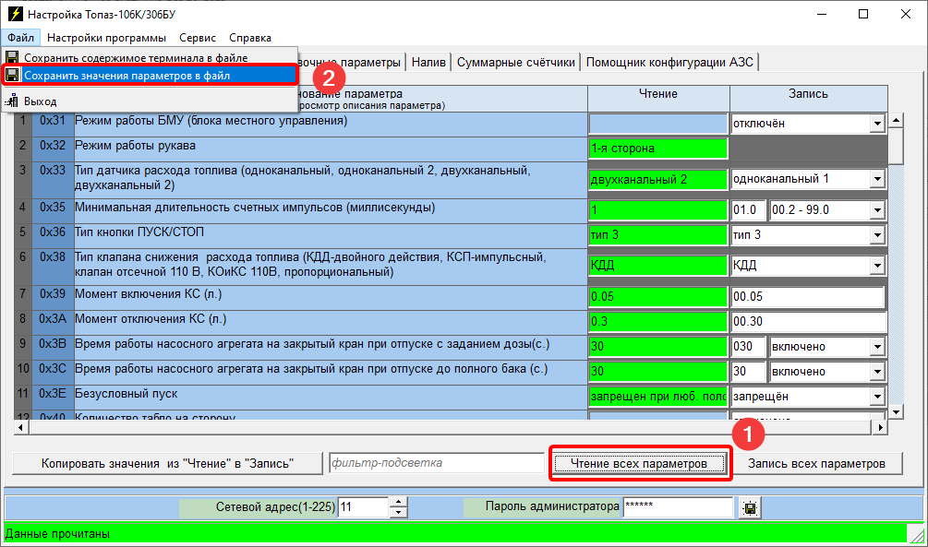Click the 01.0 pulse duration write field

pyautogui.click(x=749, y=210)
